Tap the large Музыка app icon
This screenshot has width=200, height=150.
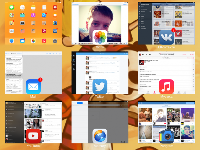pos(166,87)
